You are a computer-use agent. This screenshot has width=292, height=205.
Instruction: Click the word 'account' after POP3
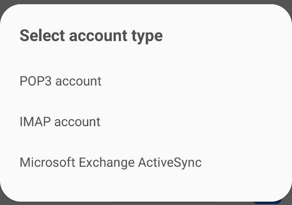79,81
